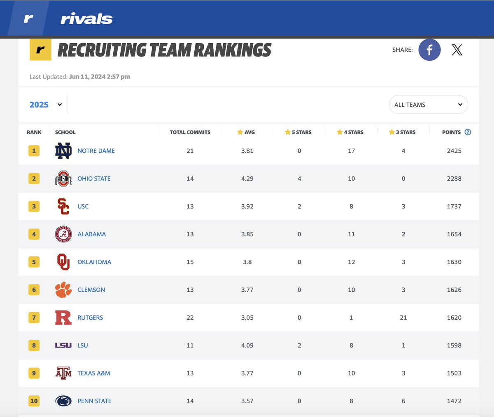Click the rank 10 yellow badge
This screenshot has width=494, height=417.
click(x=34, y=401)
